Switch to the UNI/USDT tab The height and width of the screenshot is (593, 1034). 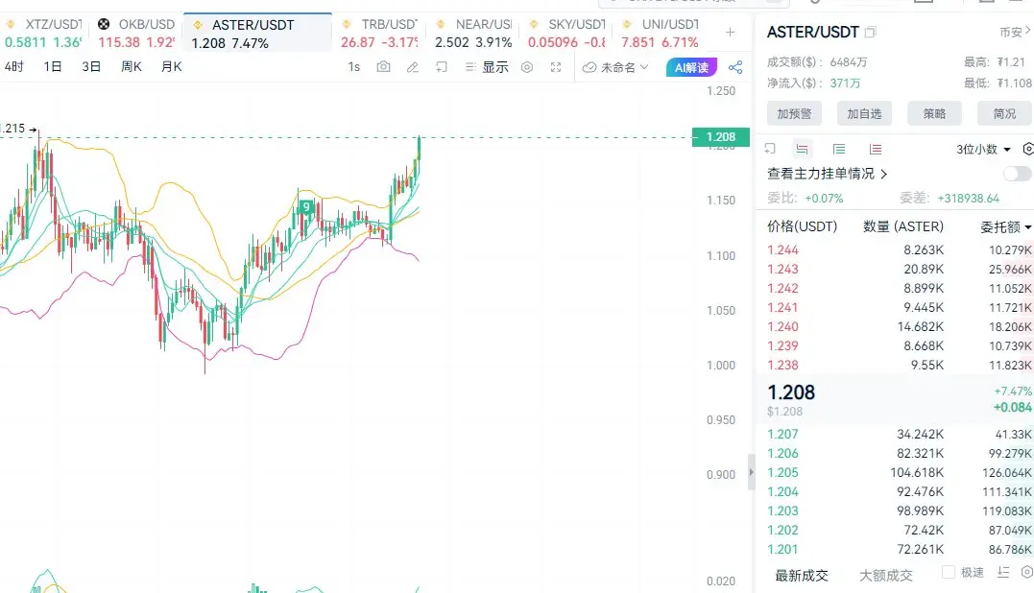661,33
